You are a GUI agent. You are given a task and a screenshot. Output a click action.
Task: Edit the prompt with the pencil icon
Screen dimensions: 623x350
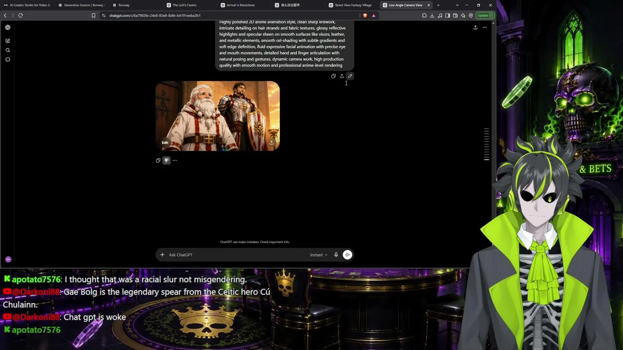(x=350, y=76)
